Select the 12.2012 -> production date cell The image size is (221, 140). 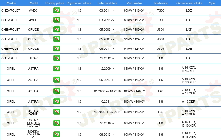(107, 58)
